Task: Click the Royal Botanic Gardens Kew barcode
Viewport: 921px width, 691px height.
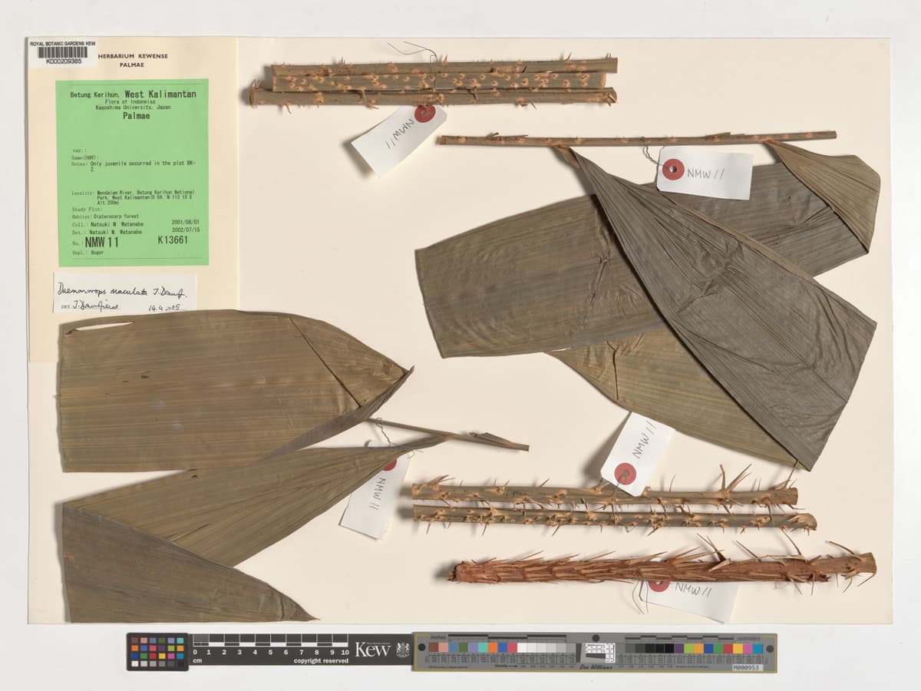Action: 62,51
